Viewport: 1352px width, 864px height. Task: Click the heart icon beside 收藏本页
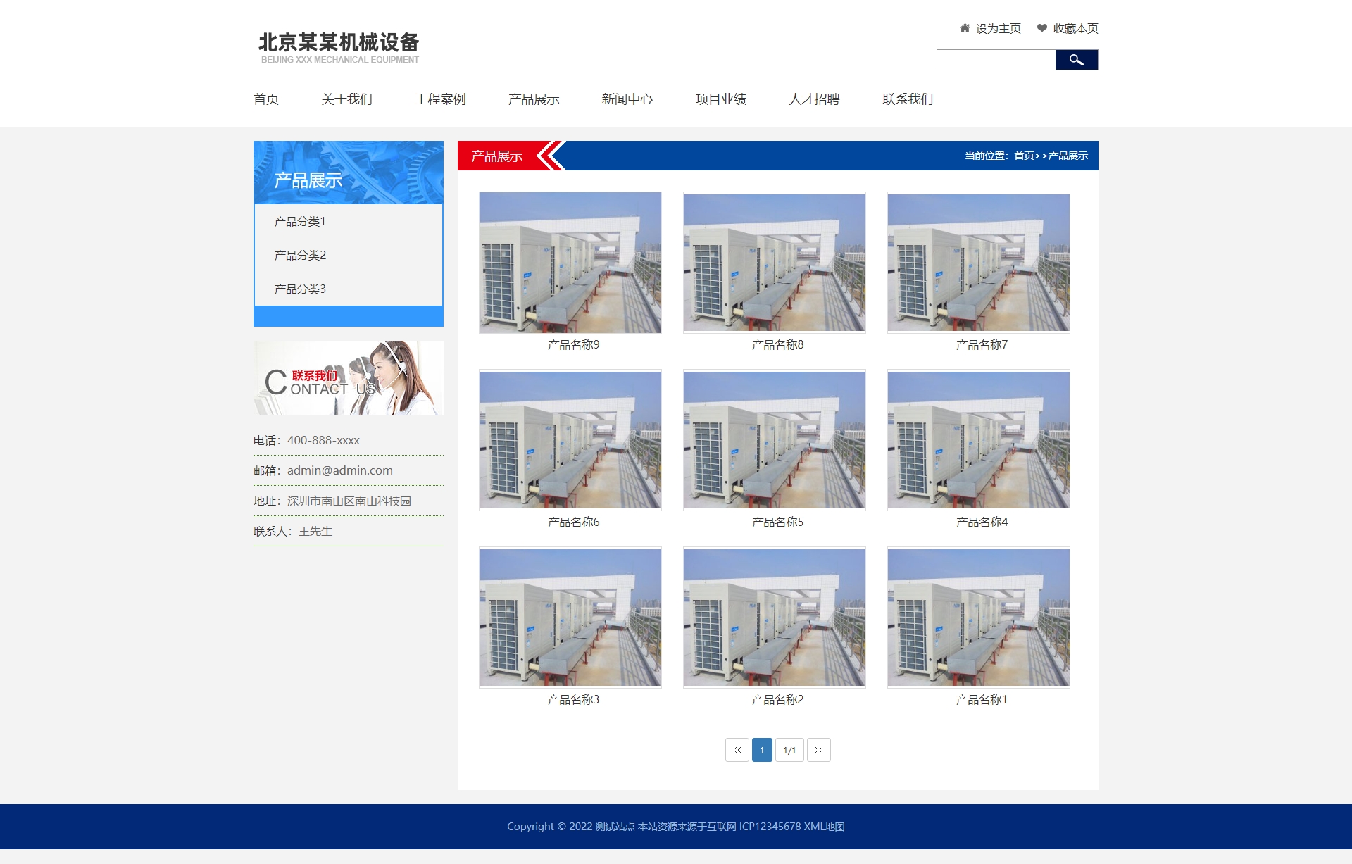tap(1041, 28)
